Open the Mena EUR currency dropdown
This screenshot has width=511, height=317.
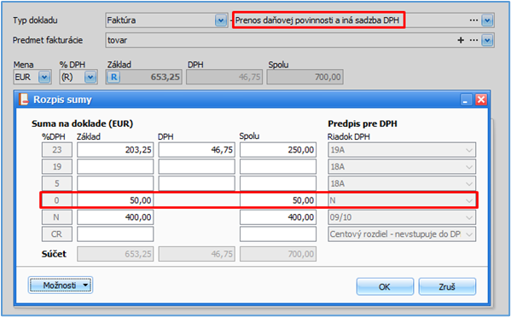point(44,78)
